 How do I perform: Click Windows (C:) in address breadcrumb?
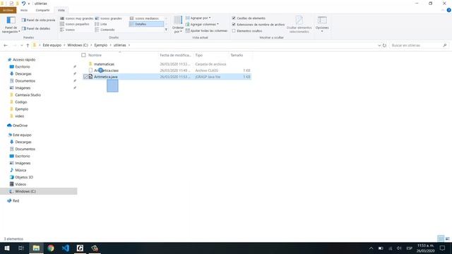point(78,45)
